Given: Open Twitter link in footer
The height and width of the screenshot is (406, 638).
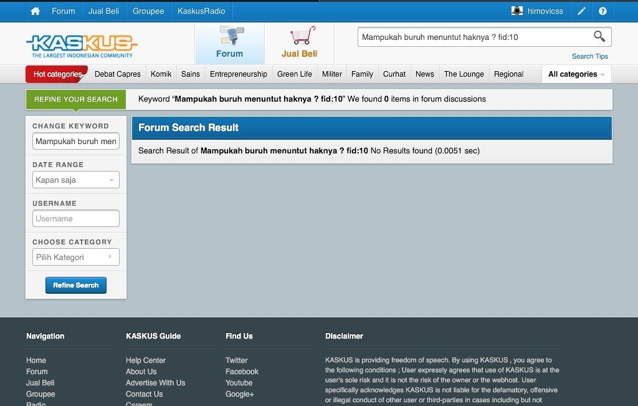Looking at the screenshot, I should 236,360.
